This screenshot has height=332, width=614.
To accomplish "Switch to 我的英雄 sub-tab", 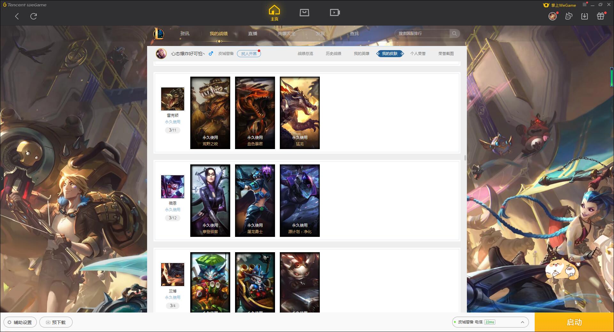I will [x=362, y=54].
